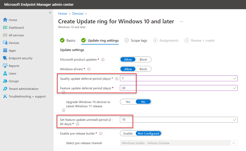Click the Feature update deferral period field
The height and width of the screenshot is (151, 246).
click(179, 88)
